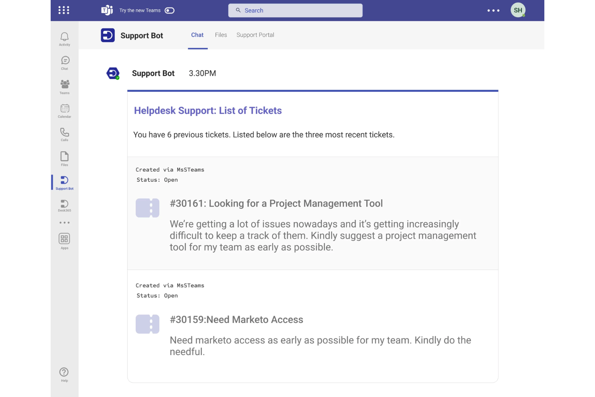The image size is (595, 397).
Task: Switch to the Files tab
Action: (x=221, y=35)
